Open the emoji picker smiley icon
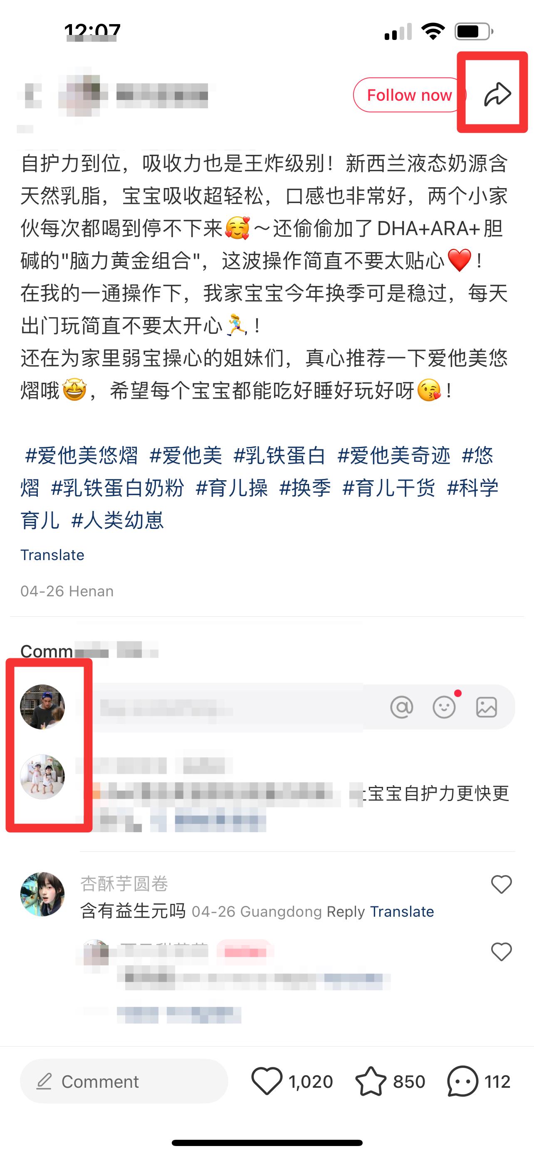 point(444,707)
